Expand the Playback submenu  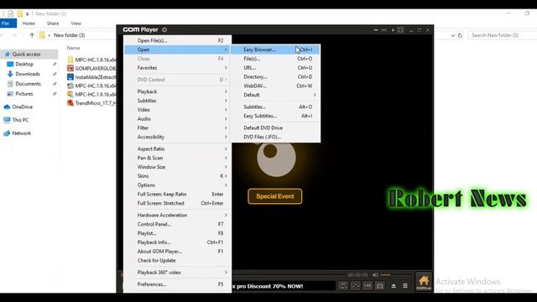178,91
